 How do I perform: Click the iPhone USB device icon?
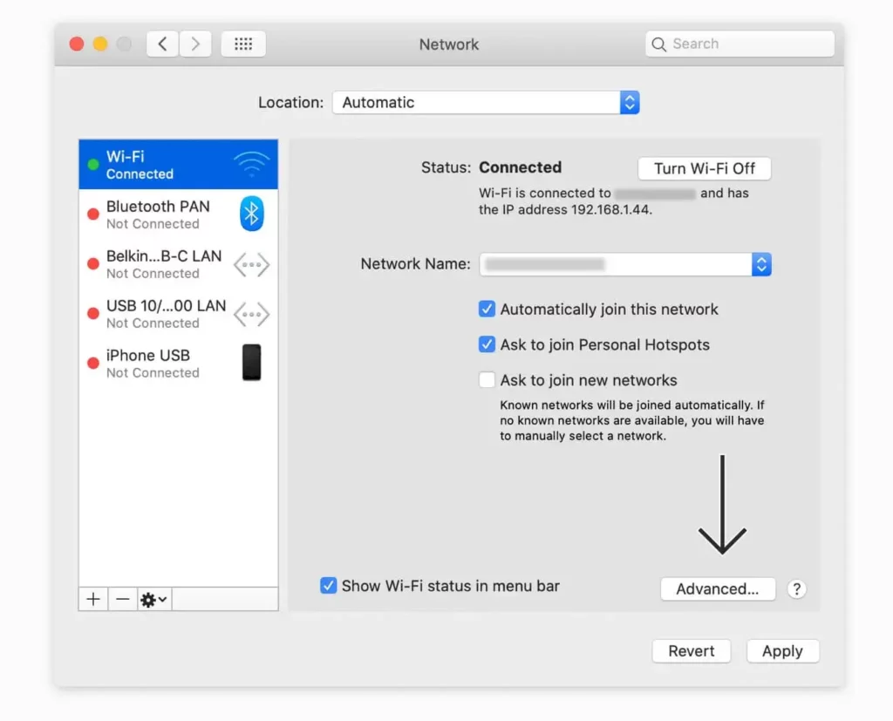(251, 363)
